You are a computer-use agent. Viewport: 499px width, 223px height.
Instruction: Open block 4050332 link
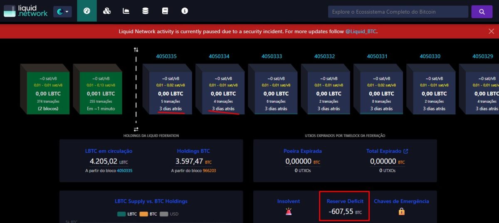[325, 56]
